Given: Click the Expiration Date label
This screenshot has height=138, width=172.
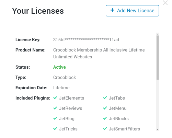Looking at the screenshot, I should [x=31, y=88].
